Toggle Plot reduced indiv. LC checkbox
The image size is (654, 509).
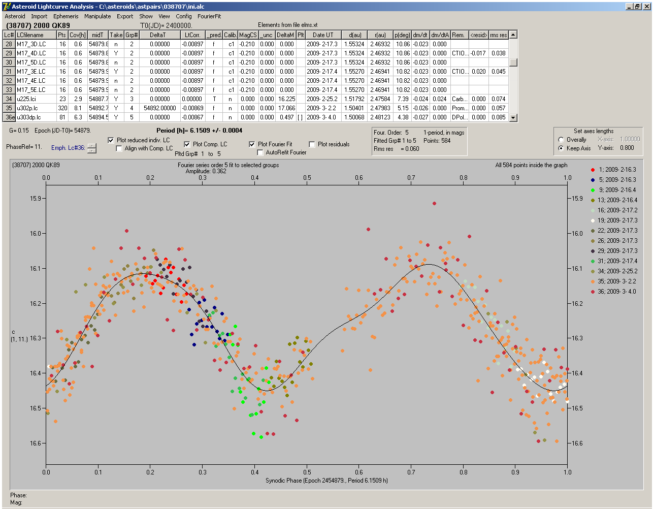(x=111, y=140)
